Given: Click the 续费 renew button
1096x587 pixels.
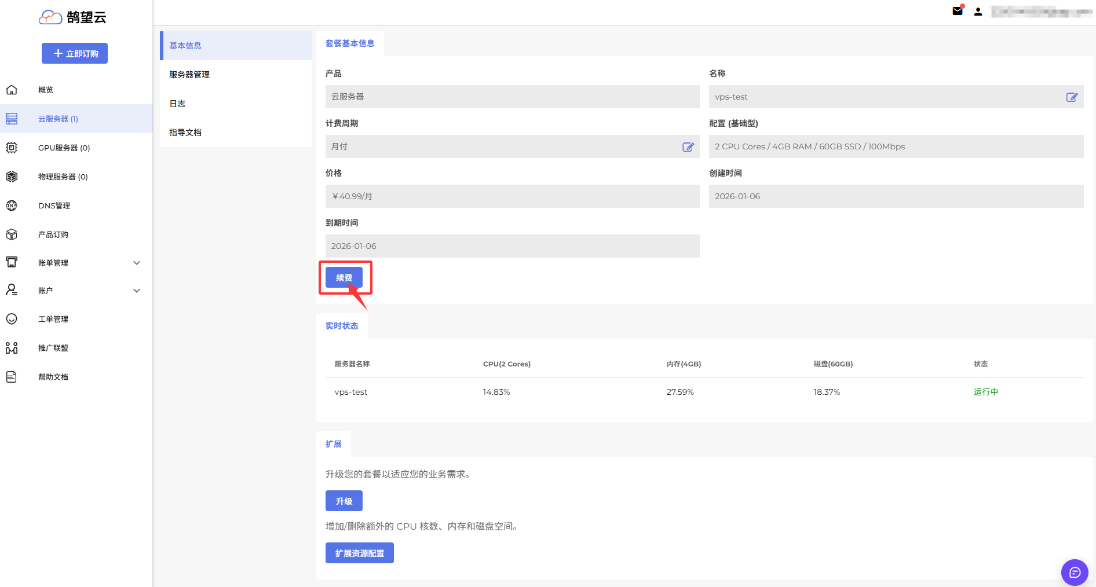Looking at the screenshot, I should [x=344, y=278].
